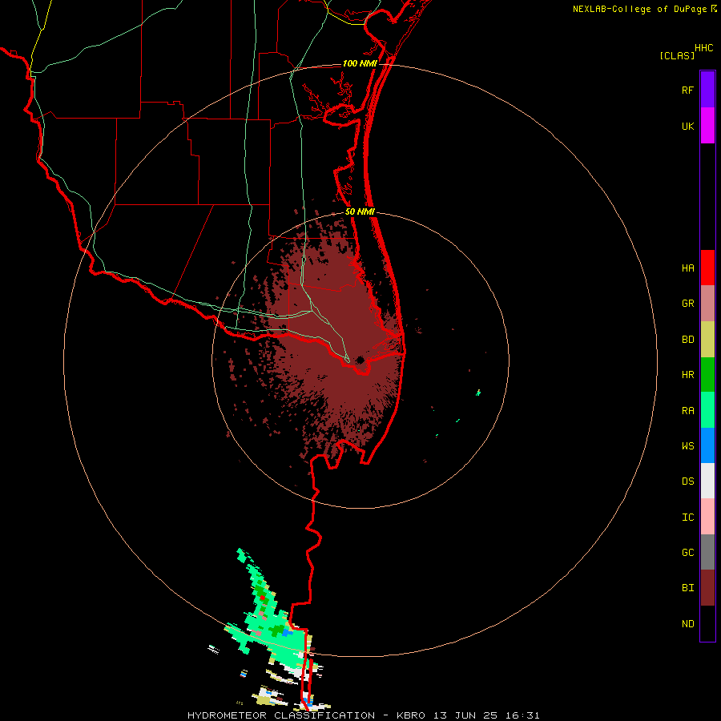
Task: Click the "DS" legend label
Action: (687, 481)
